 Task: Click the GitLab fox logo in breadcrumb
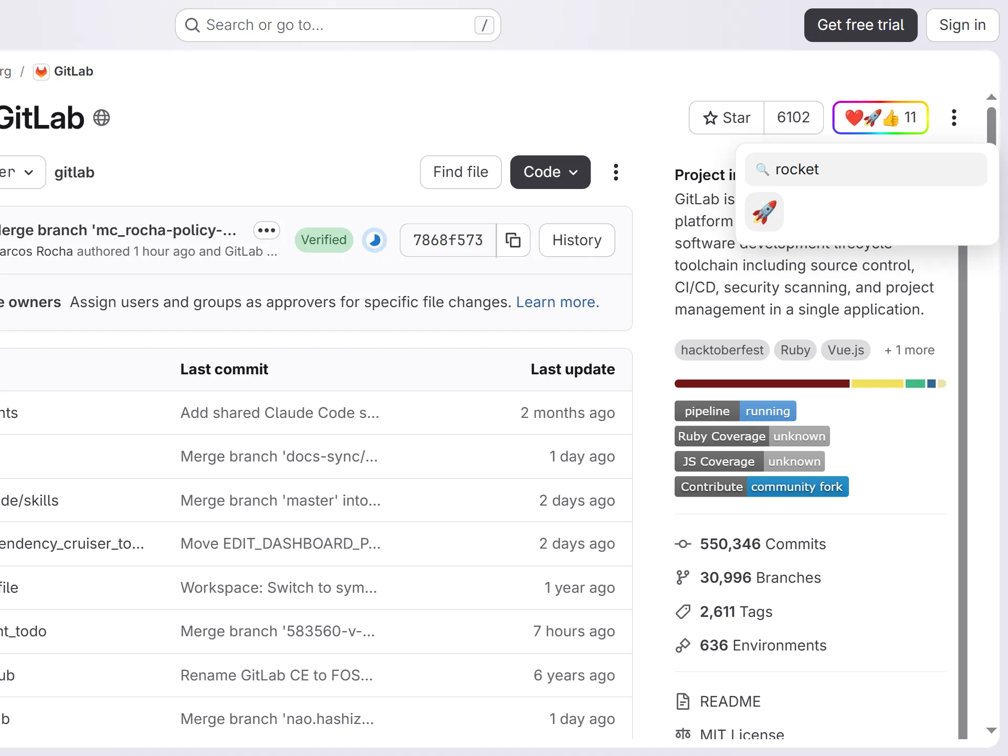41,71
